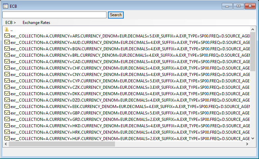Select the CURRENCY=CHF series text
Screen dimensions: 259x159
(130, 68)
